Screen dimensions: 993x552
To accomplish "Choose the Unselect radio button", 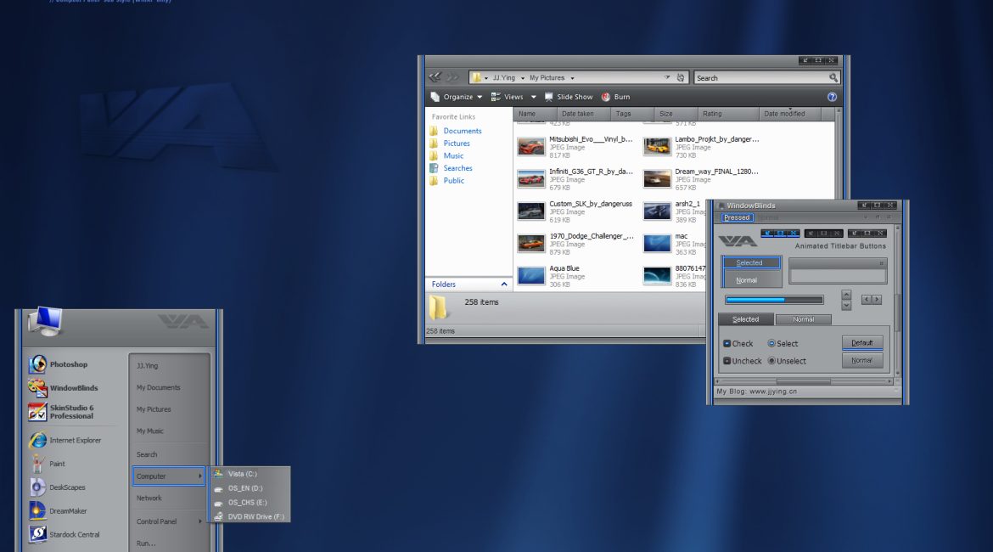I will coord(771,361).
